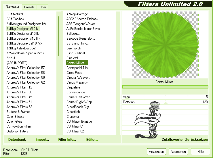
Task: Select Color Filters category
Action: (14, 122)
